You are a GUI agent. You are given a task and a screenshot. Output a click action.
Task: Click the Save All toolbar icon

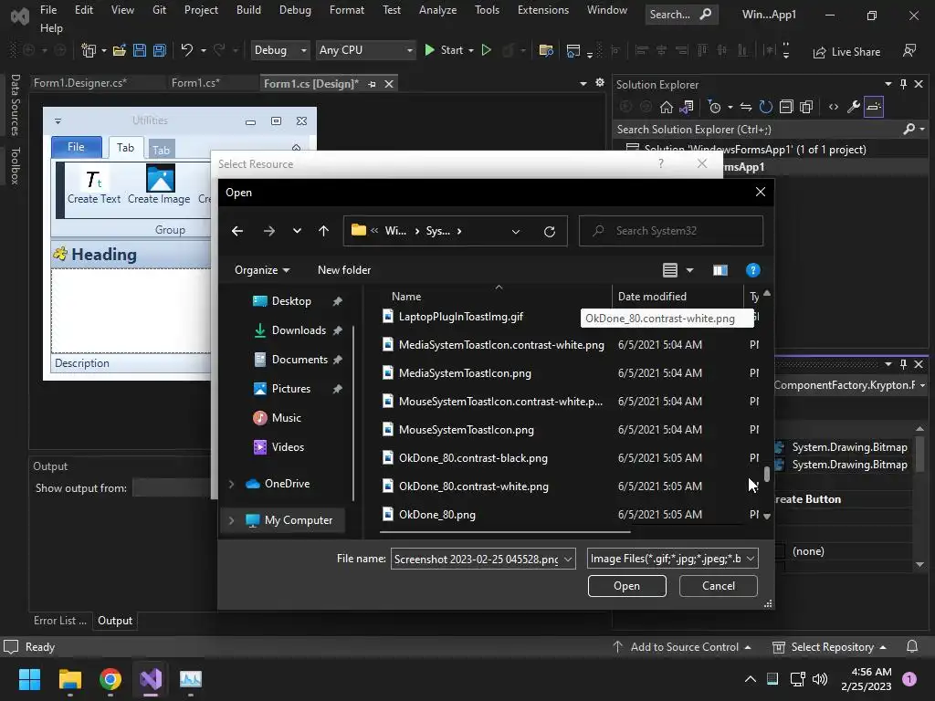pyautogui.click(x=159, y=51)
